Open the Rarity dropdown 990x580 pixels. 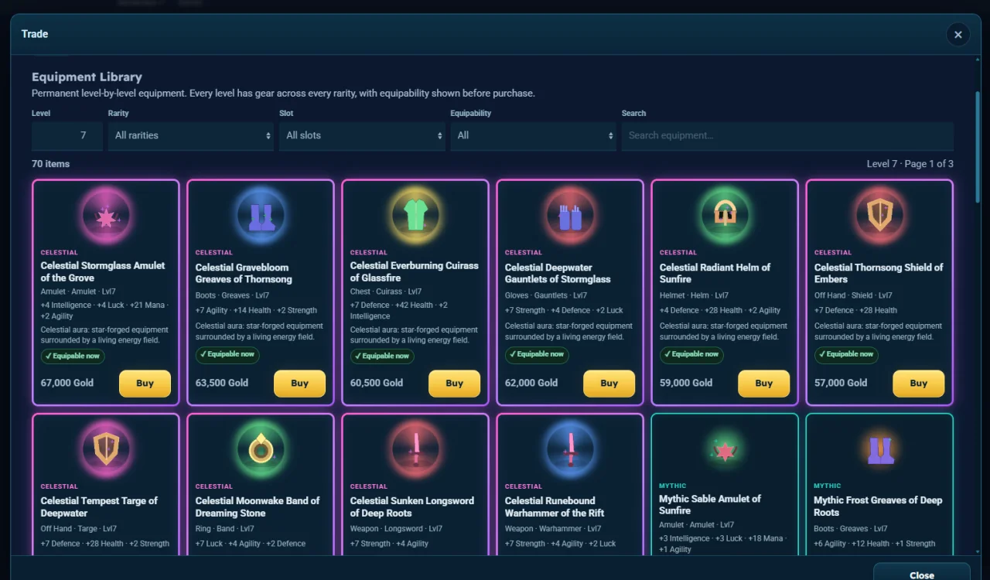191,135
